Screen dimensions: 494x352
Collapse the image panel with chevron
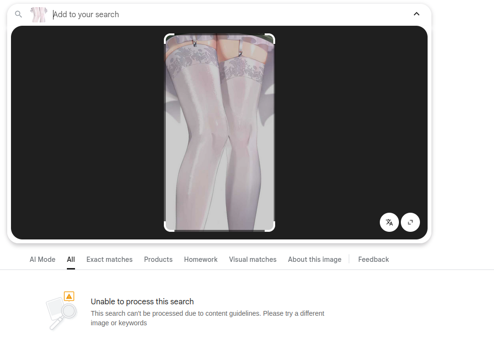[417, 14]
